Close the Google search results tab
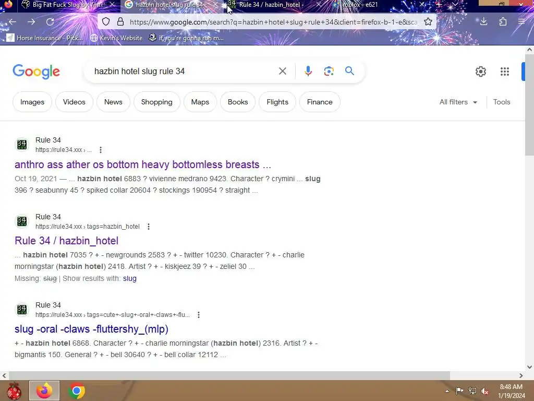This screenshot has width=534, height=401. pyautogui.click(x=215, y=5)
